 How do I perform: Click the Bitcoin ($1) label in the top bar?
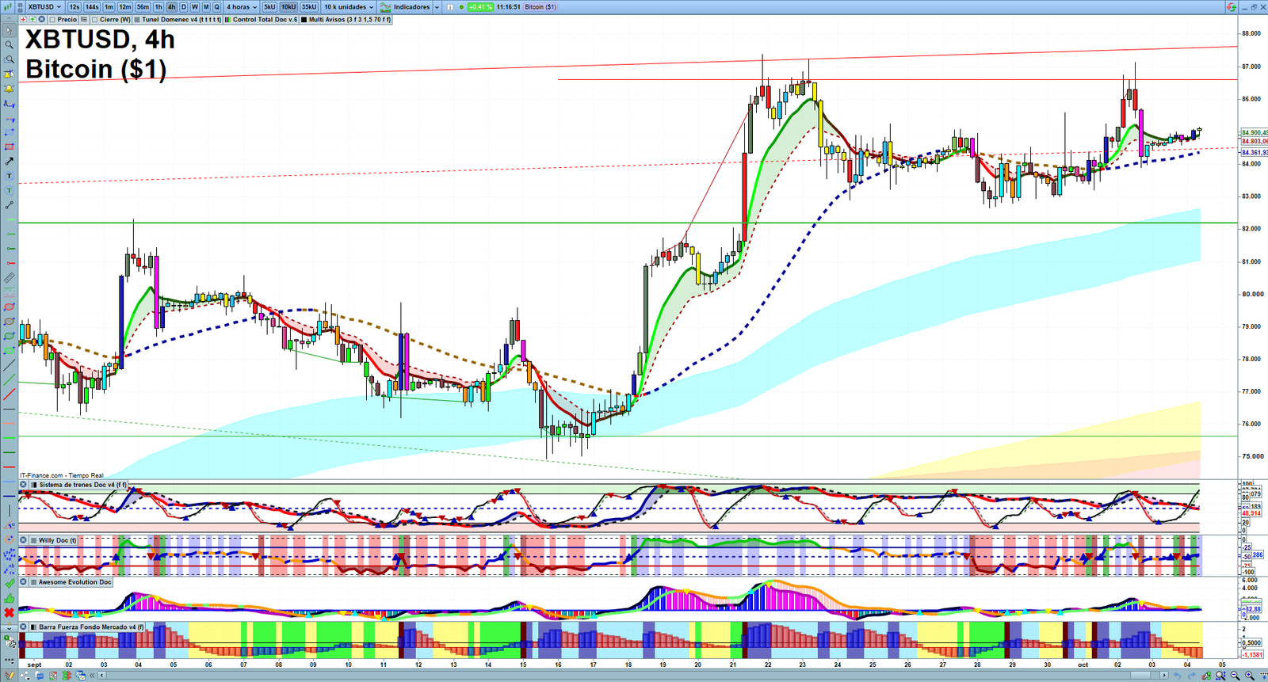pyautogui.click(x=540, y=7)
